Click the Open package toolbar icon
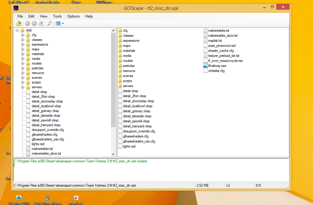 (19, 24)
